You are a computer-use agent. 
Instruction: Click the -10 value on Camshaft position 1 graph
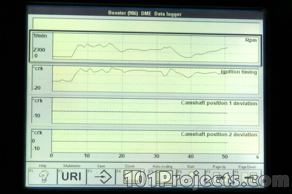click(36, 116)
